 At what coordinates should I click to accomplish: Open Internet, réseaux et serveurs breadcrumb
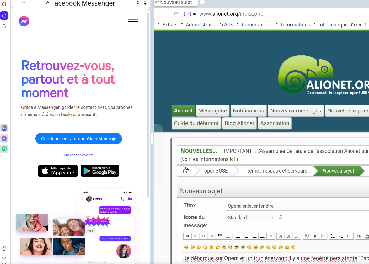(x=275, y=171)
